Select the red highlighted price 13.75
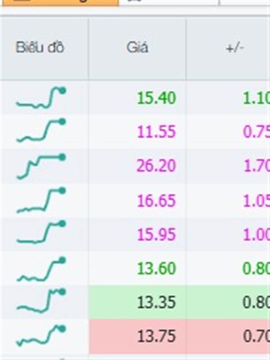 coord(156,337)
